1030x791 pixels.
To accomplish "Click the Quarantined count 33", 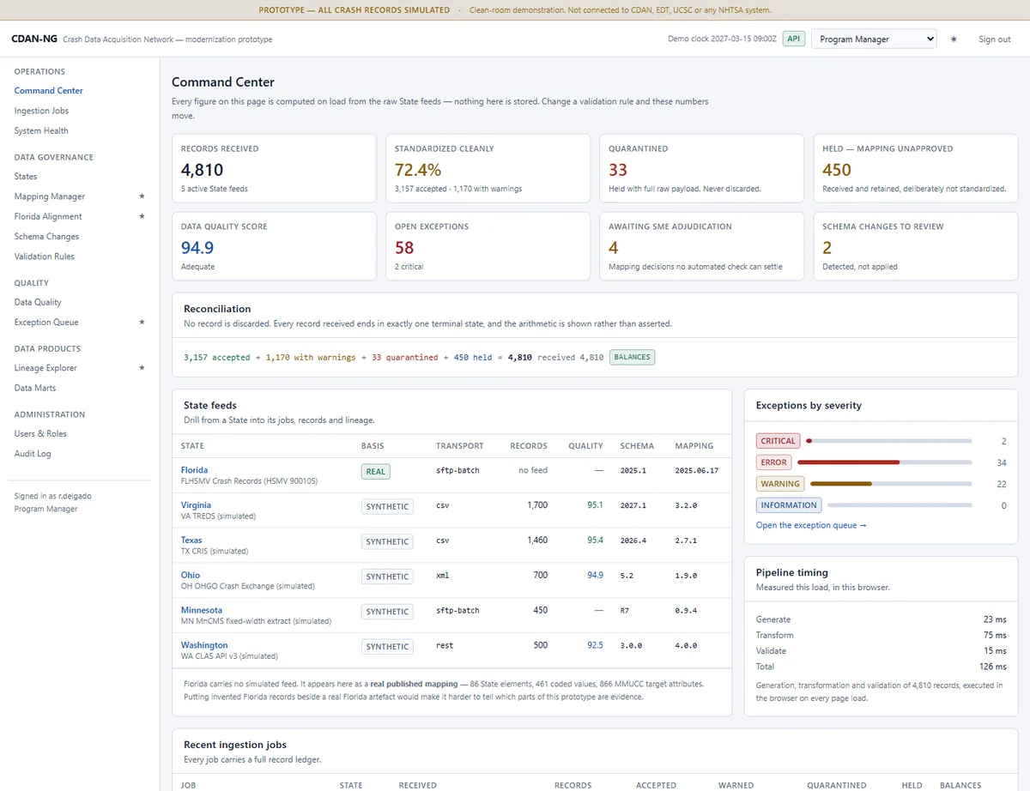I will point(618,170).
